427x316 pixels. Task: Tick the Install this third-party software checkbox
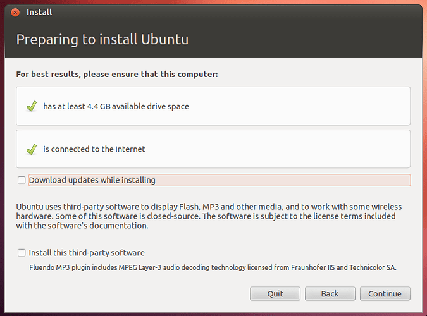pyautogui.click(x=22, y=253)
